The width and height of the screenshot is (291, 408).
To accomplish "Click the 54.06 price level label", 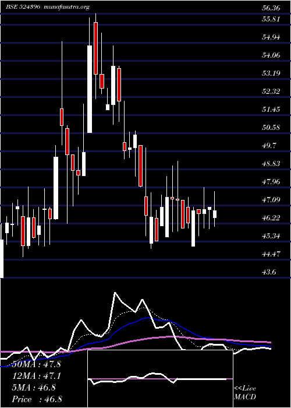I will [x=271, y=55].
